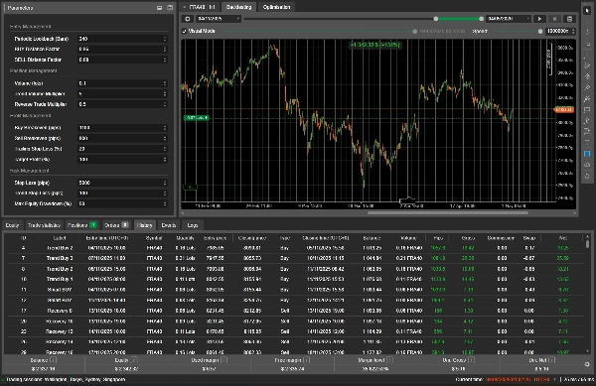Click the info icon next to Margin level
596x386 pixels.
pyautogui.click(x=389, y=360)
